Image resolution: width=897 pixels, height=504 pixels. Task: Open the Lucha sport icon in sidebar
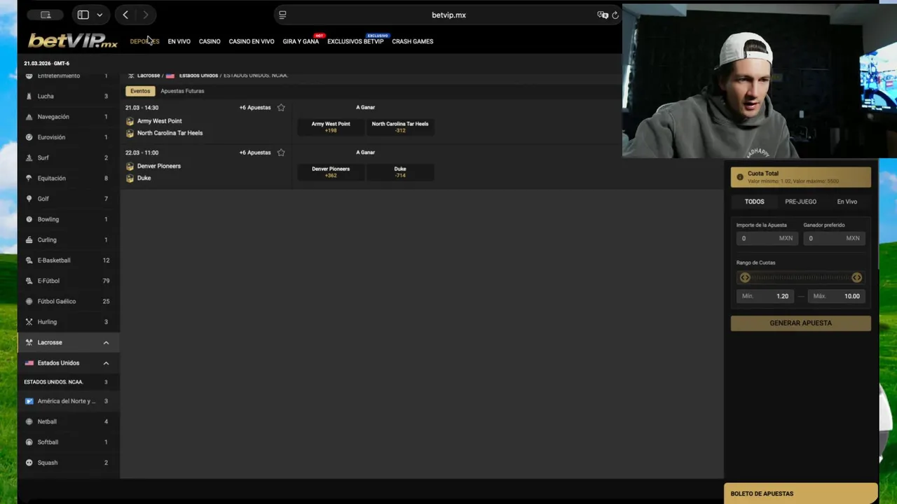click(29, 96)
